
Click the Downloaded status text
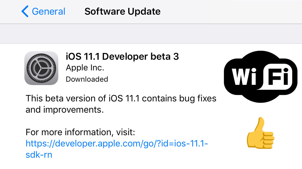click(87, 79)
